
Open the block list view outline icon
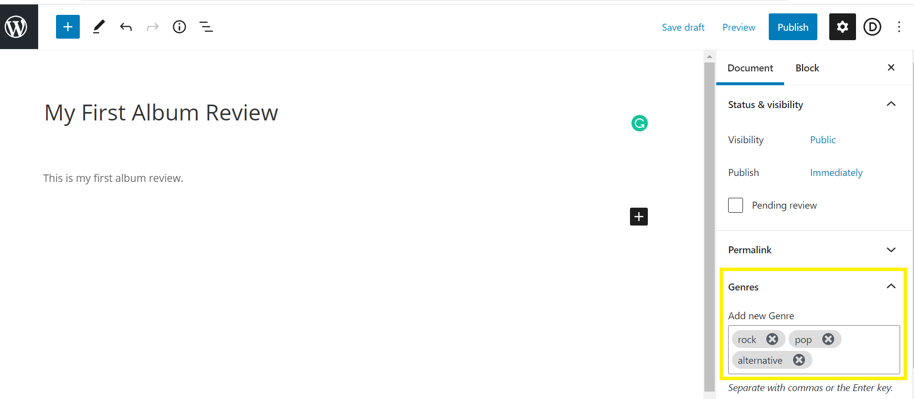206,27
